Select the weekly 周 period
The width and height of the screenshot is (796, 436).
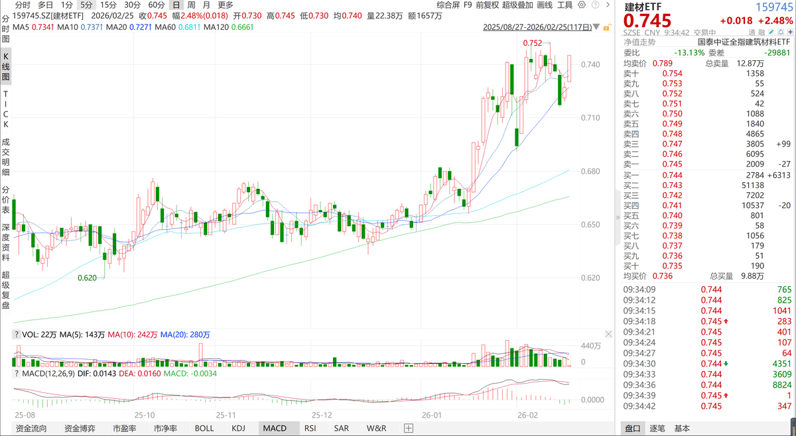tap(192, 5)
